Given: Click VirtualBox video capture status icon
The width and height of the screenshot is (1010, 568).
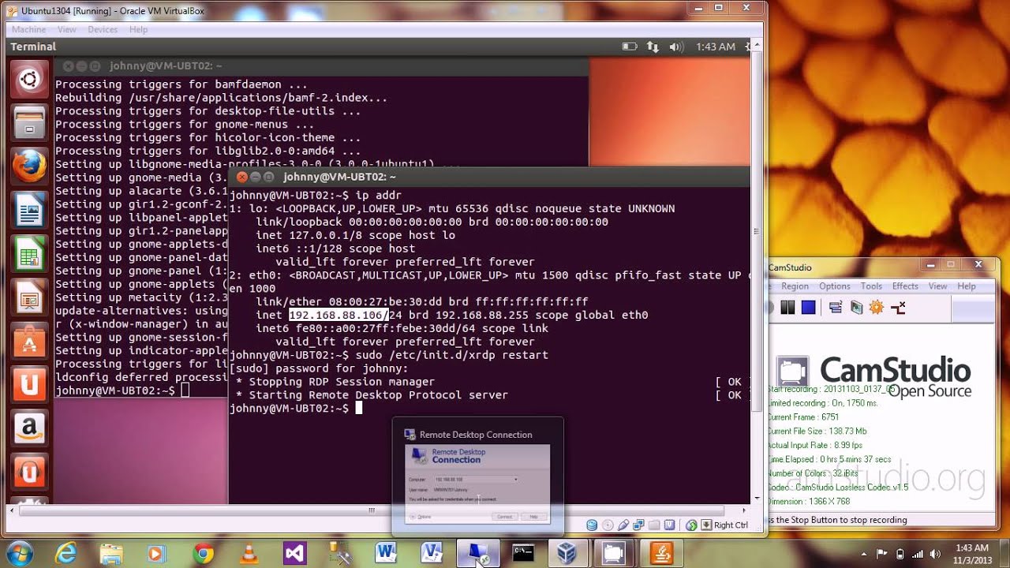Looking at the screenshot, I should pos(669,525).
